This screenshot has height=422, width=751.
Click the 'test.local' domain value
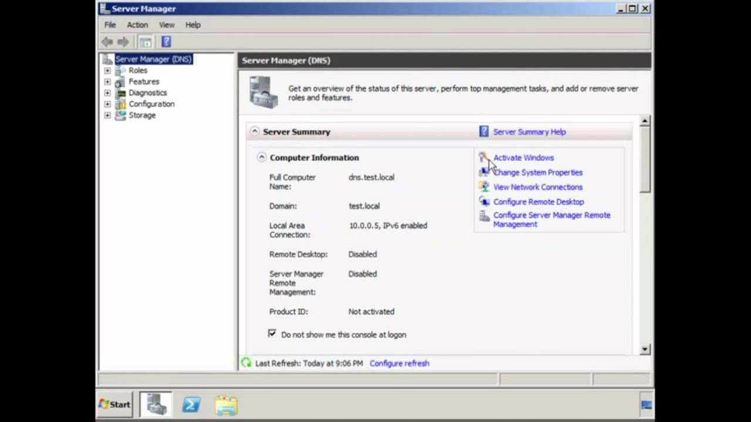[x=364, y=206]
